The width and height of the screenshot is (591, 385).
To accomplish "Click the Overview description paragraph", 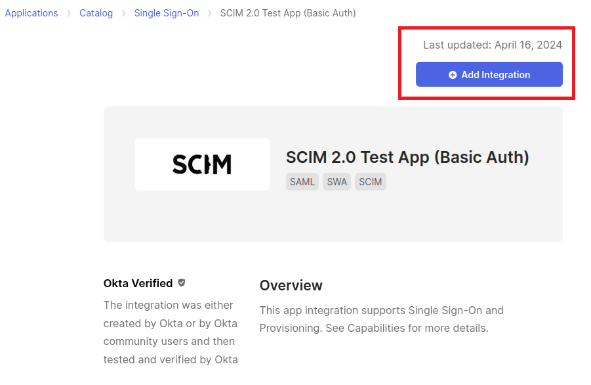I will 381,319.
